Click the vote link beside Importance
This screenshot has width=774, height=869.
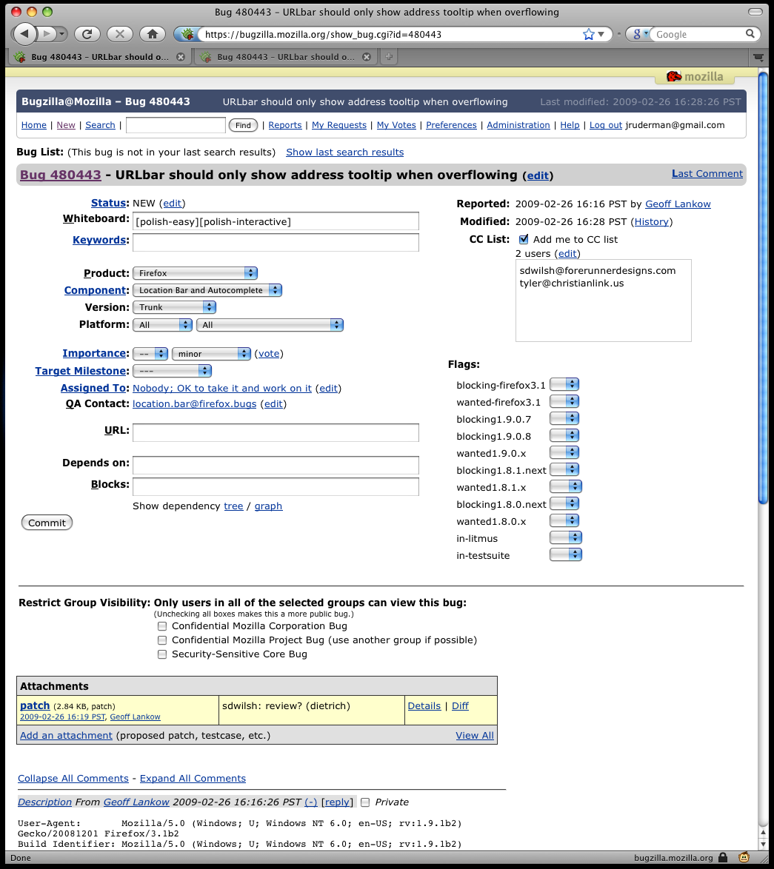pyautogui.click(x=269, y=354)
